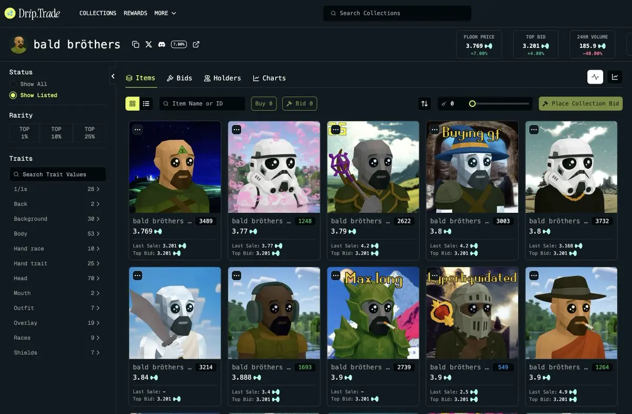
Task: Open the collection's X (Twitter) link
Action: click(149, 44)
